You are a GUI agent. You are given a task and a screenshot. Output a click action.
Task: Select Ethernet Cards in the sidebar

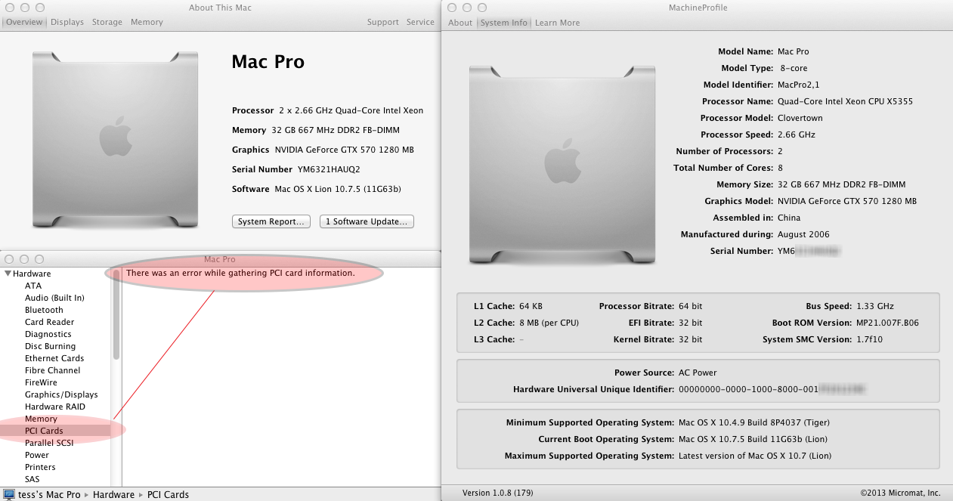pos(54,358)
